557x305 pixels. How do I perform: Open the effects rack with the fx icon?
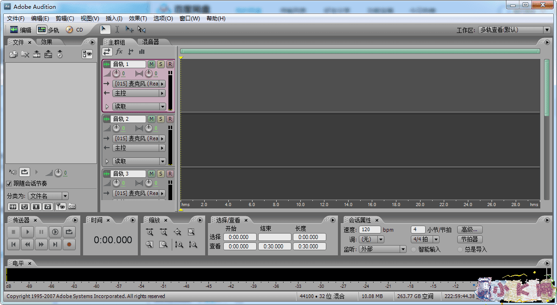pos(119,52)
